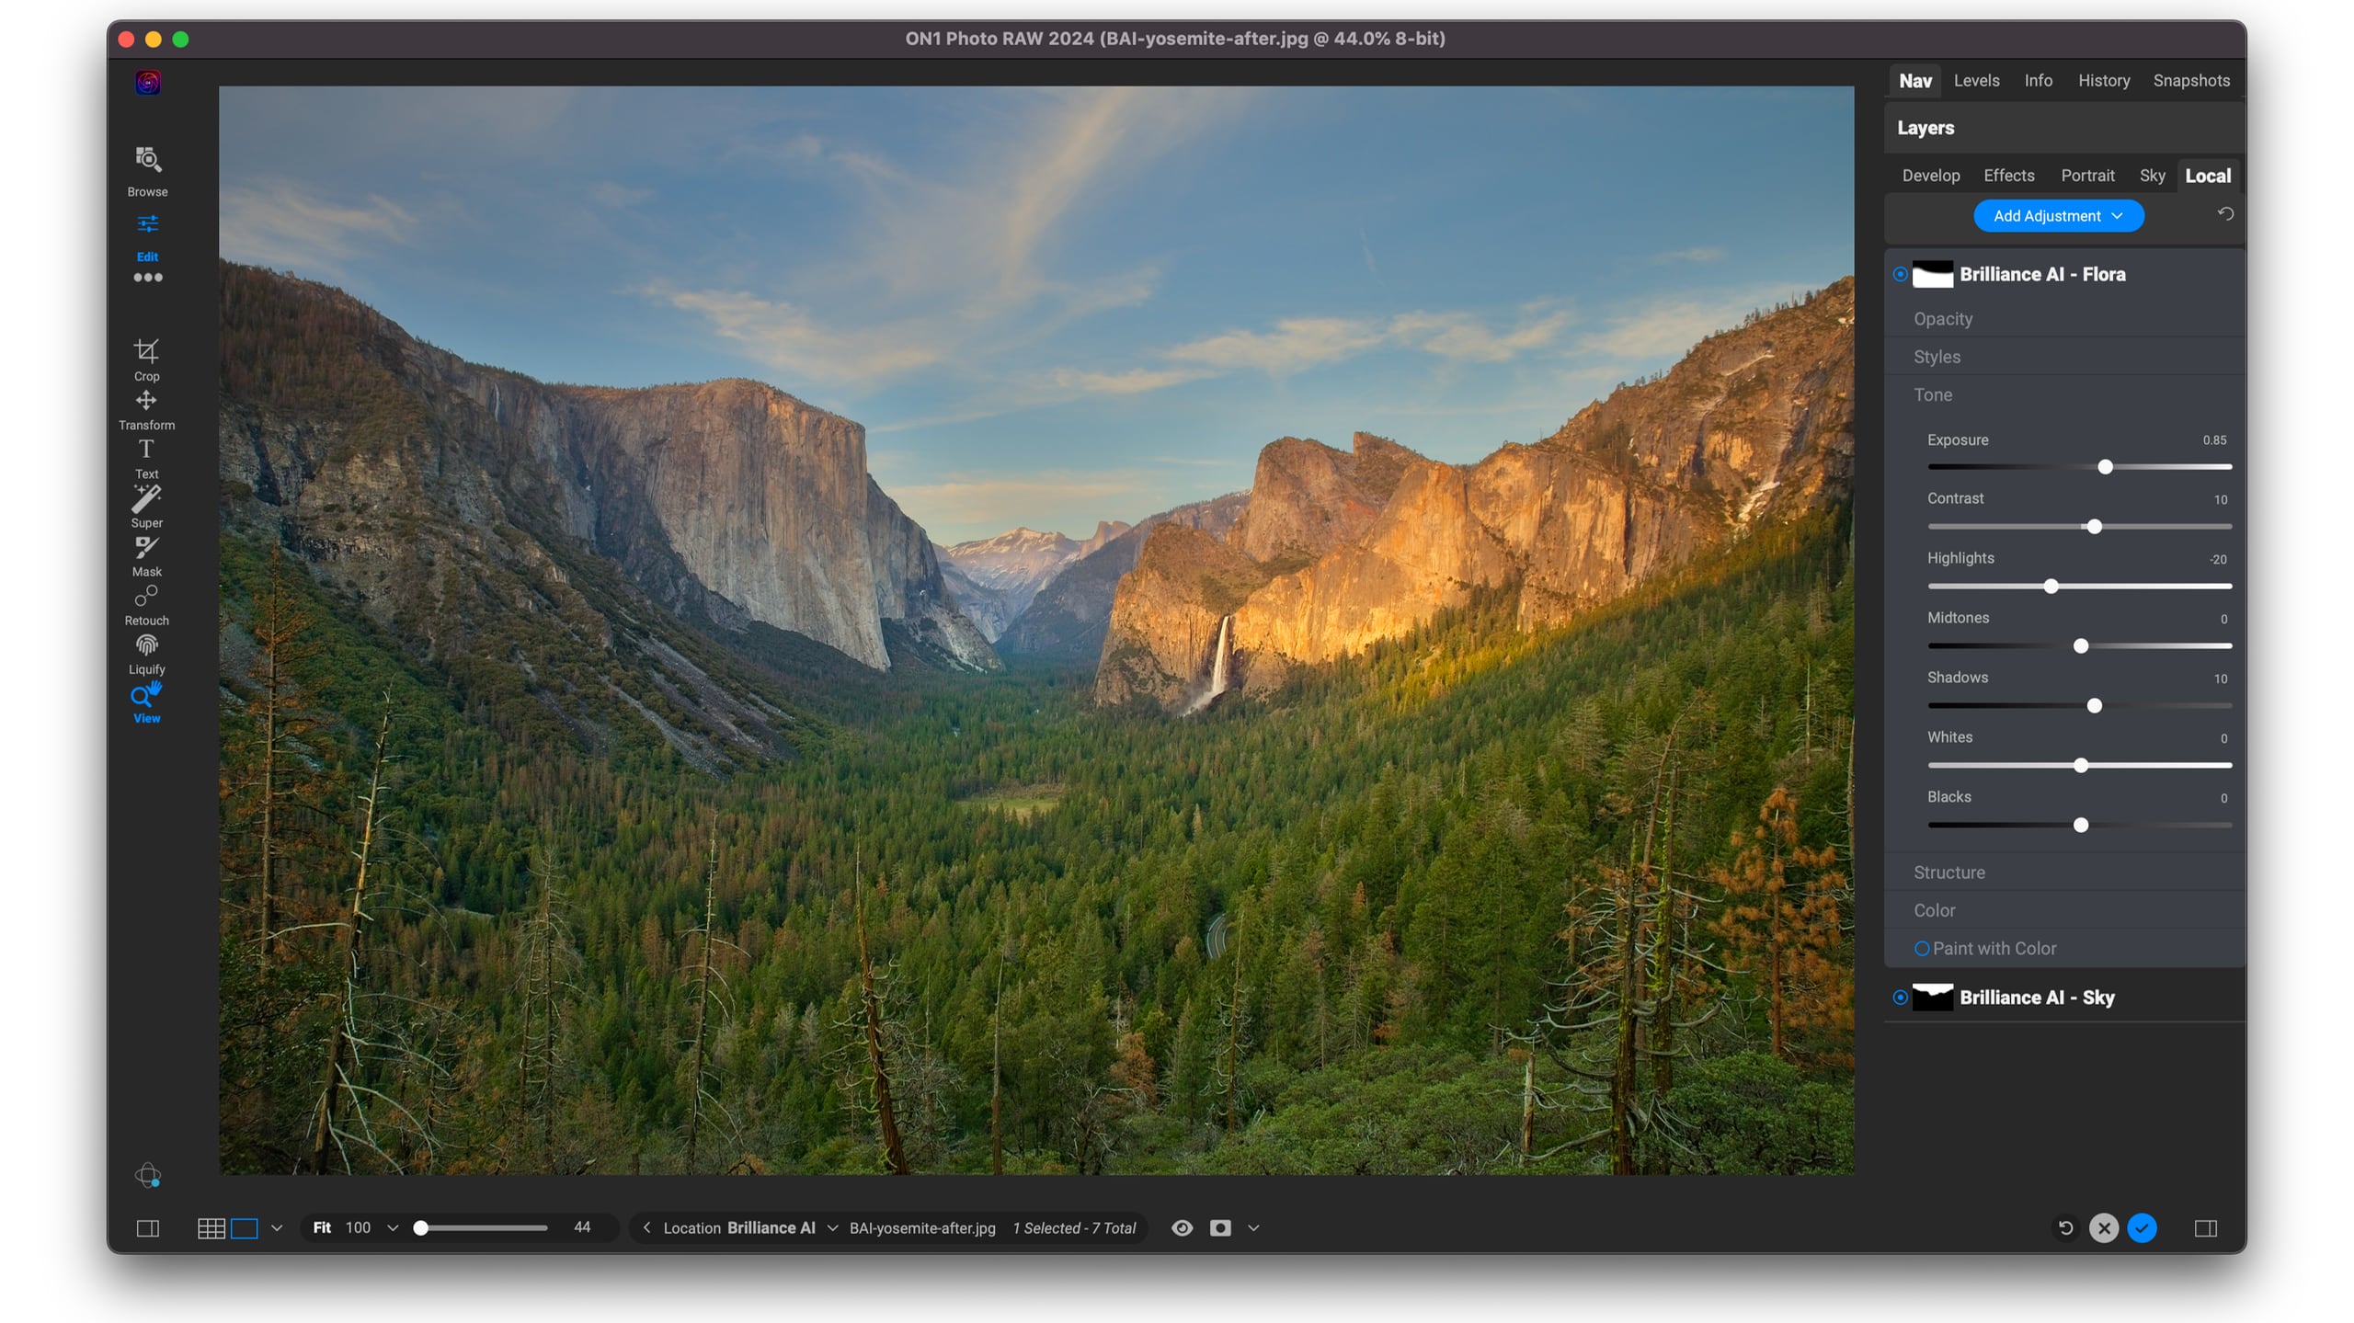Click the Brilliance AI - Flora mask thumbnail

click(1932, 274)
